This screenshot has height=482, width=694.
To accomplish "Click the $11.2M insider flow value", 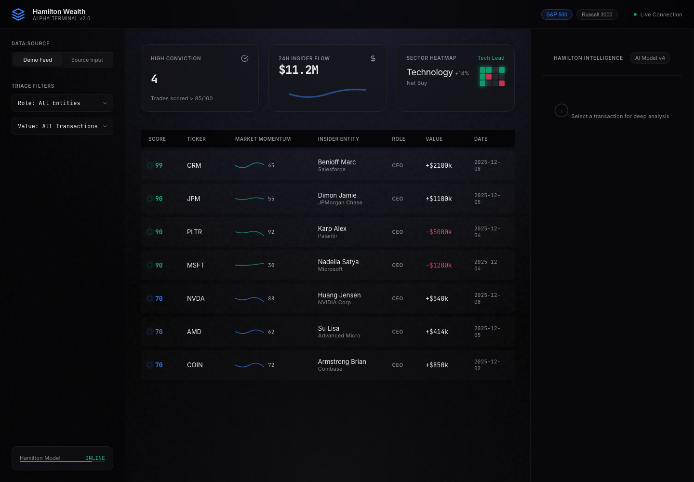I will click(299, 70).
